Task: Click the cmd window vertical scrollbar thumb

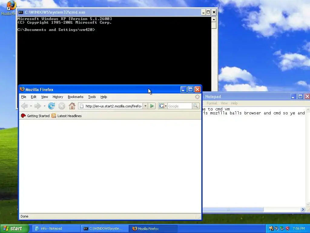Action: 214,25
